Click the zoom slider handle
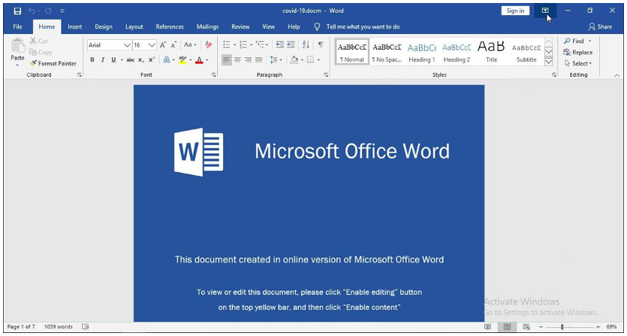 [562, 327]
